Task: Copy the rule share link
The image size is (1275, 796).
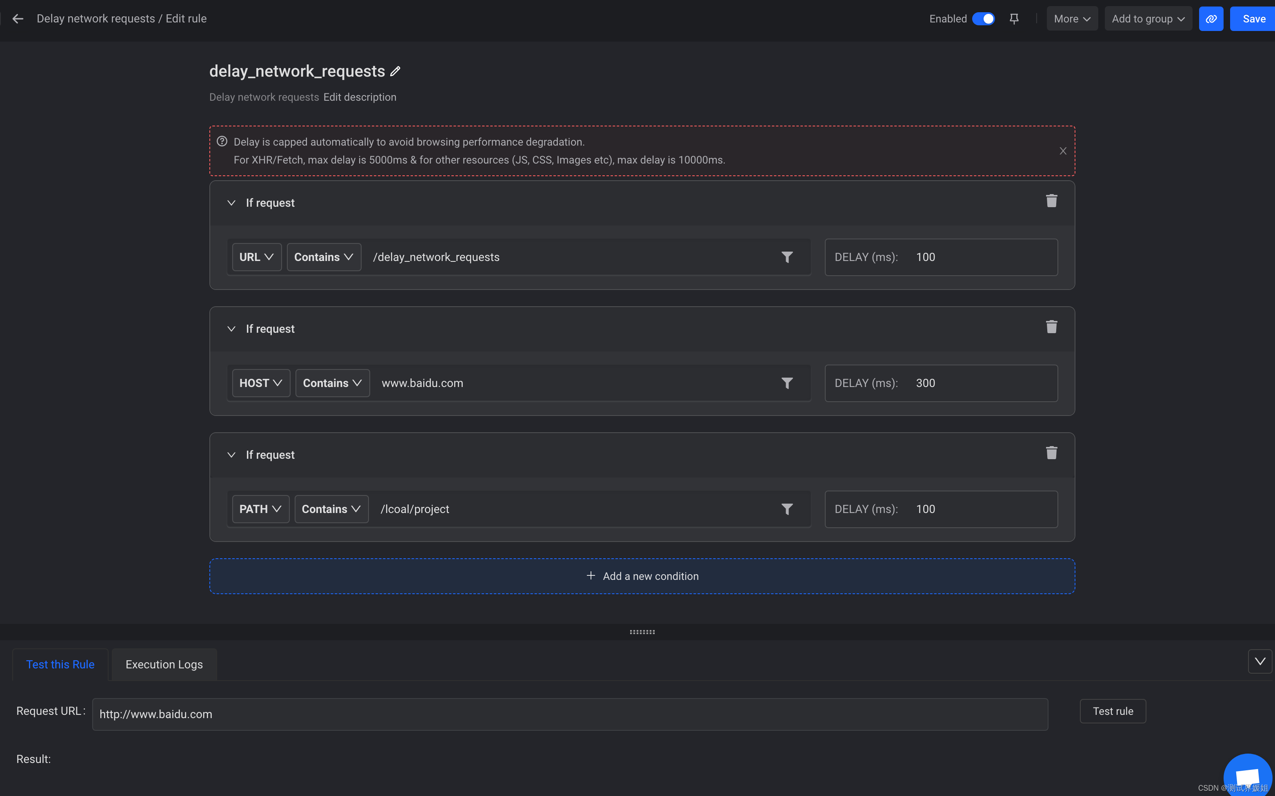Action: pyautogui.click(x=1211, y=18)
